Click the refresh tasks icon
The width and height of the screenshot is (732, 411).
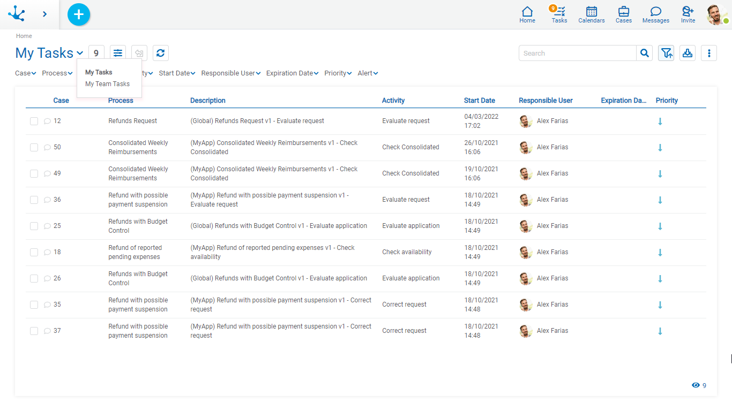point(161,53)
